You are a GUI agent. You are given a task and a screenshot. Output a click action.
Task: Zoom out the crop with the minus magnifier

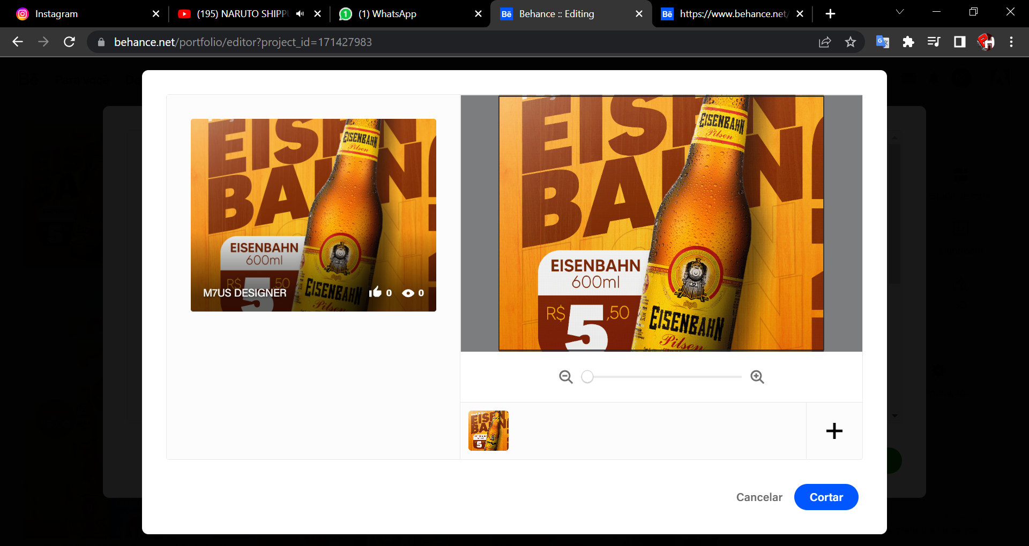pyautogui.click(x=565, y=377)
